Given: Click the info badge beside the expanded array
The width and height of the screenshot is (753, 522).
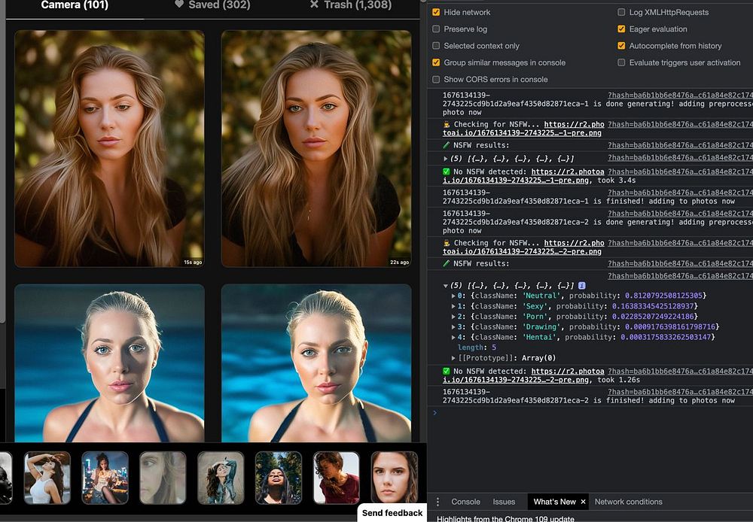Looking at the screenshot, I should (581, 286).
